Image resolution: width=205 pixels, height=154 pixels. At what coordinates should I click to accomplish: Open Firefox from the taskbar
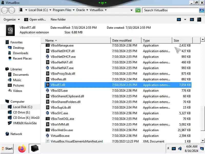[22, 149]
